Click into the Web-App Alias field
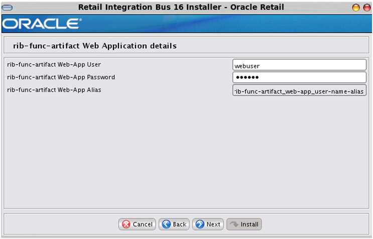Image resolution: width=373 pixels, height=239 pixels. click(299, 90)
